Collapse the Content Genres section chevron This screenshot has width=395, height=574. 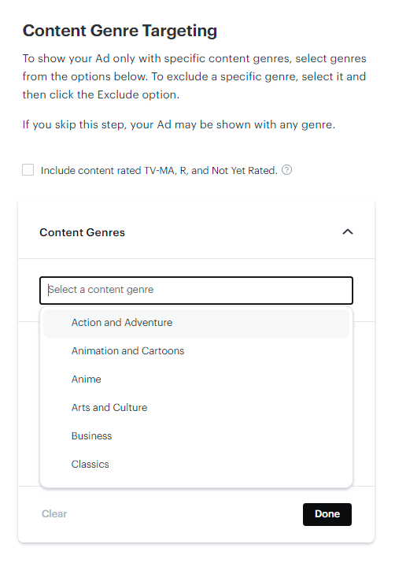(348, 232)
